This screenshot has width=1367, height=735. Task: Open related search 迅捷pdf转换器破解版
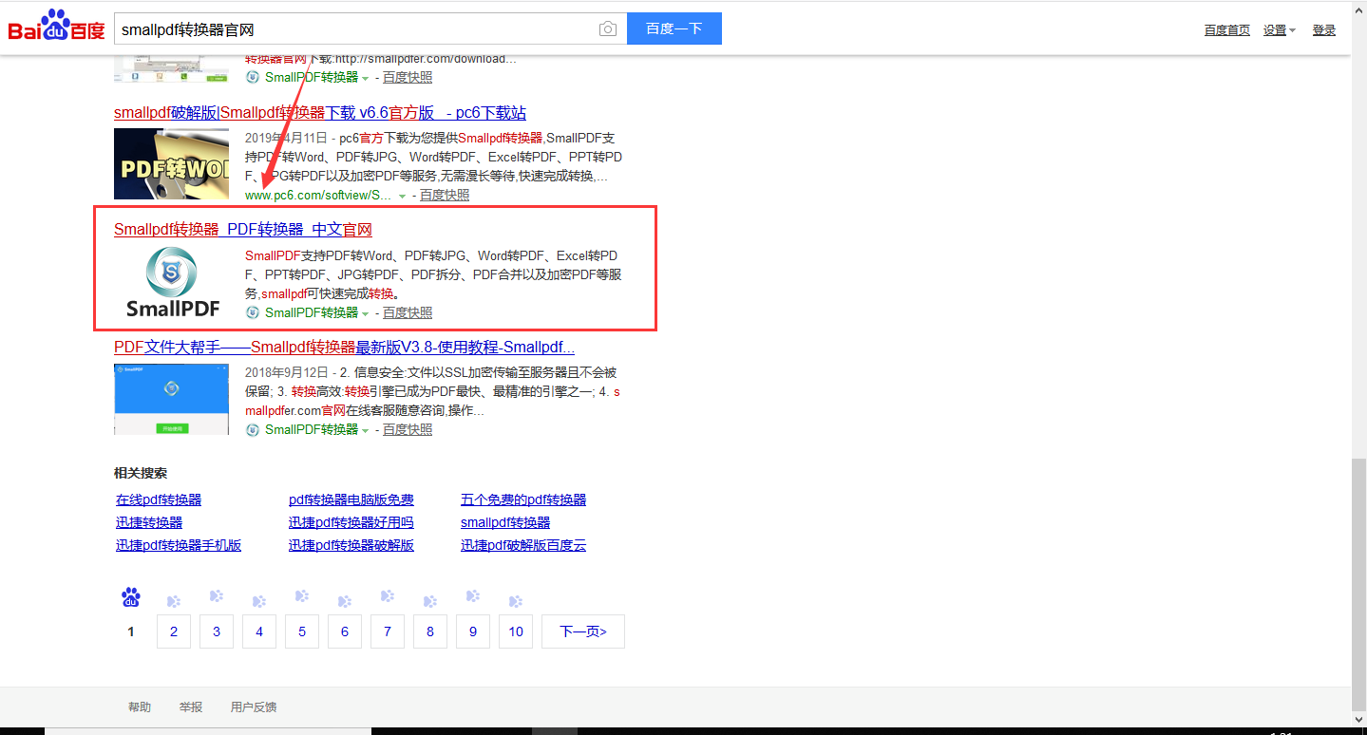351,545
